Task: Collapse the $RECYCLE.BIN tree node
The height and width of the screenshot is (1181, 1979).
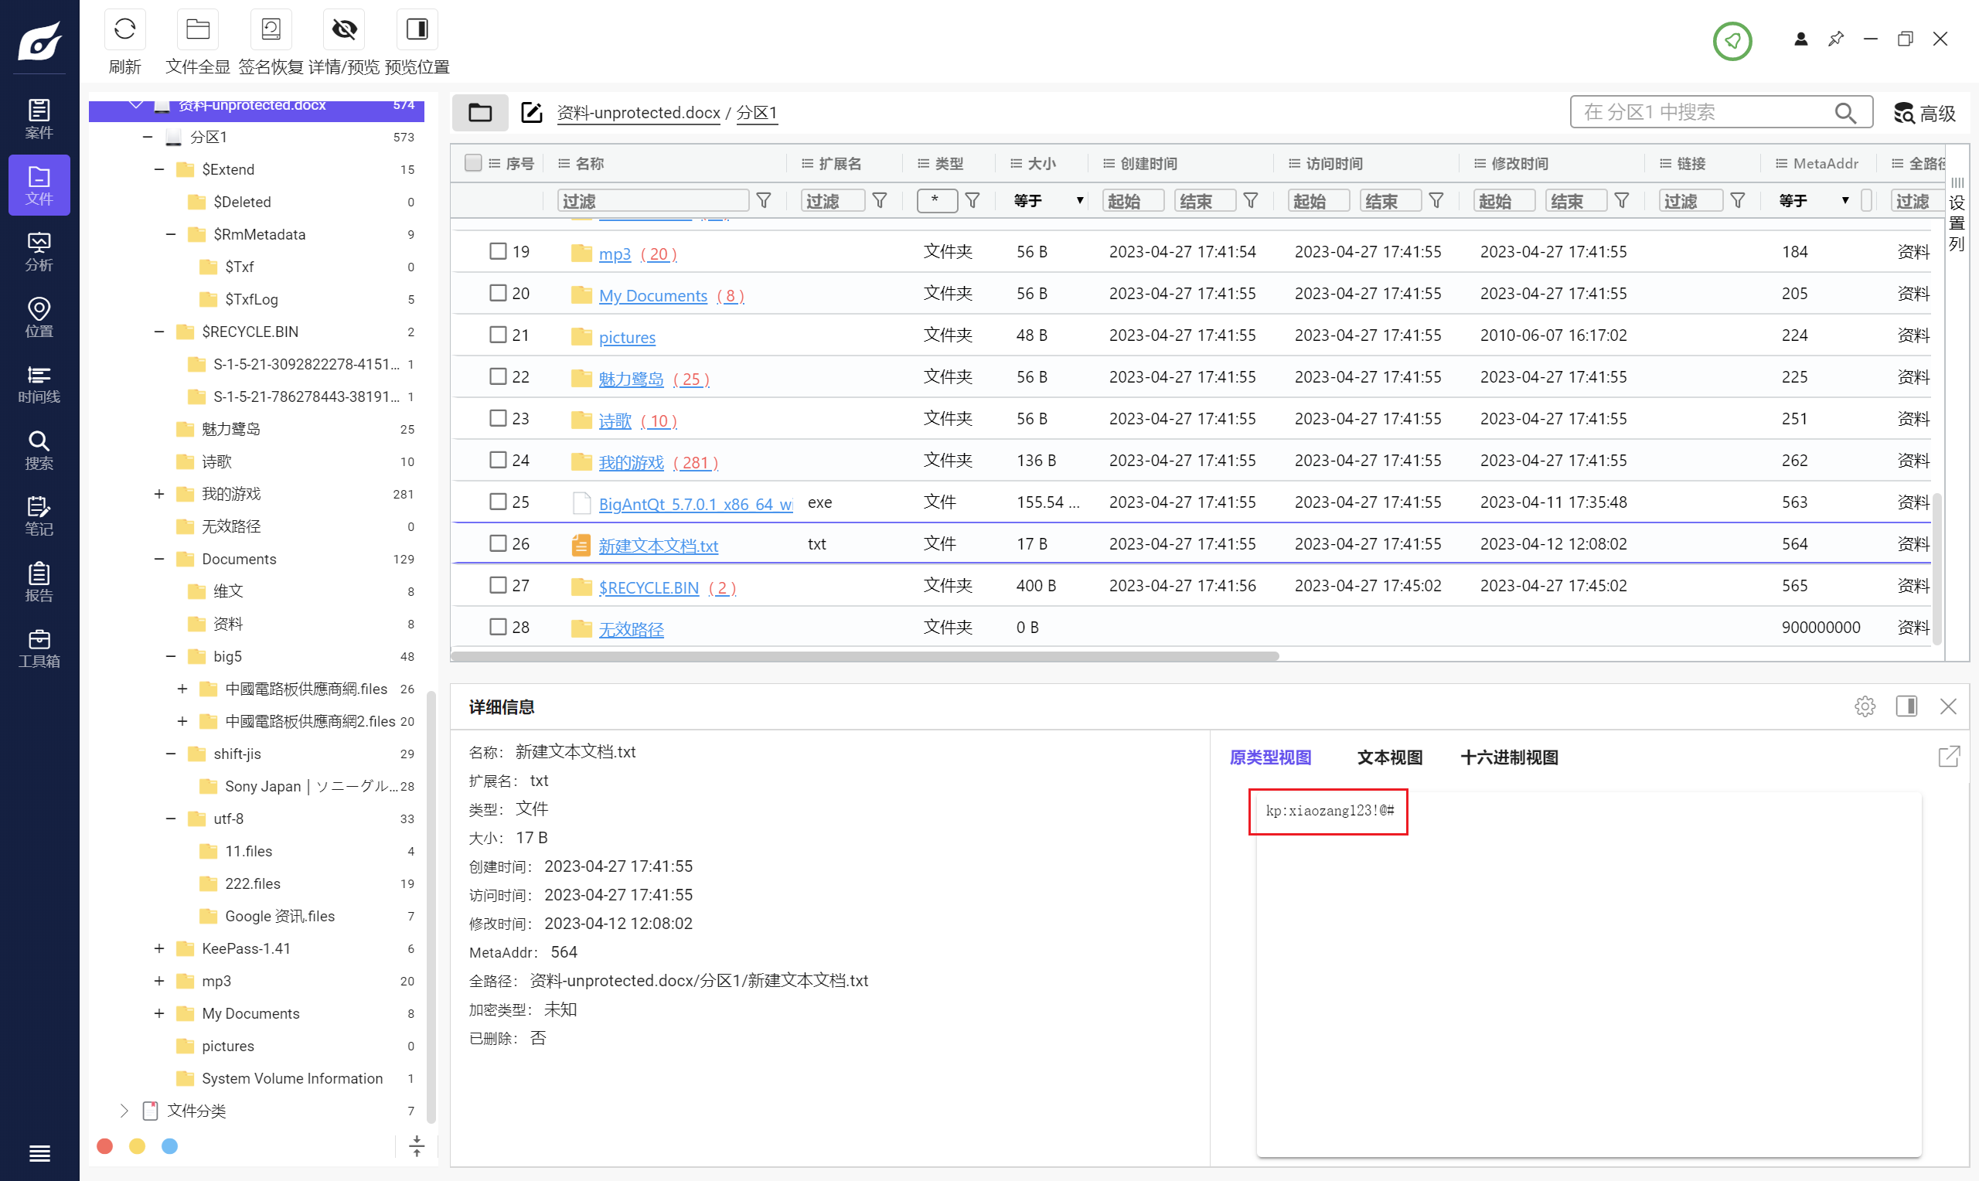Action: point(159,332)
